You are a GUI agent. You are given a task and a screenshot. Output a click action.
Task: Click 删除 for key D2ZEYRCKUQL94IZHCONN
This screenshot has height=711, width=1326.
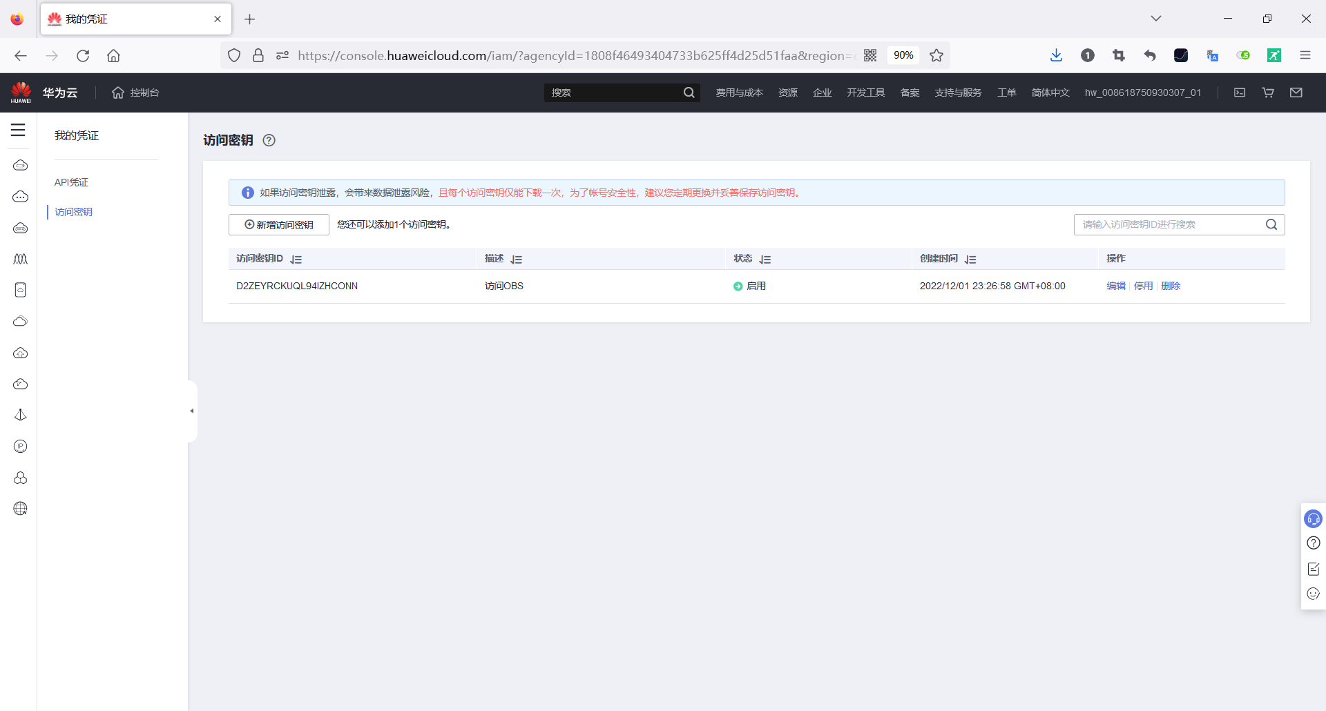tap(1171, 286)
